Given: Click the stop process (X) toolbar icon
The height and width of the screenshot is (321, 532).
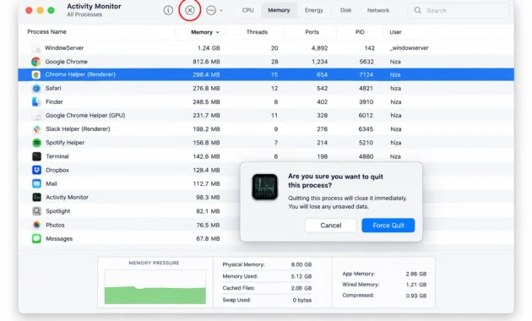Looking at the screenshot, I should tap(190, 10).
